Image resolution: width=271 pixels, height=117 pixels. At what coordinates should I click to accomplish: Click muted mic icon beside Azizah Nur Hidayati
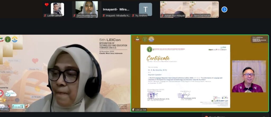pyautogui.click(x=162, y=16)
